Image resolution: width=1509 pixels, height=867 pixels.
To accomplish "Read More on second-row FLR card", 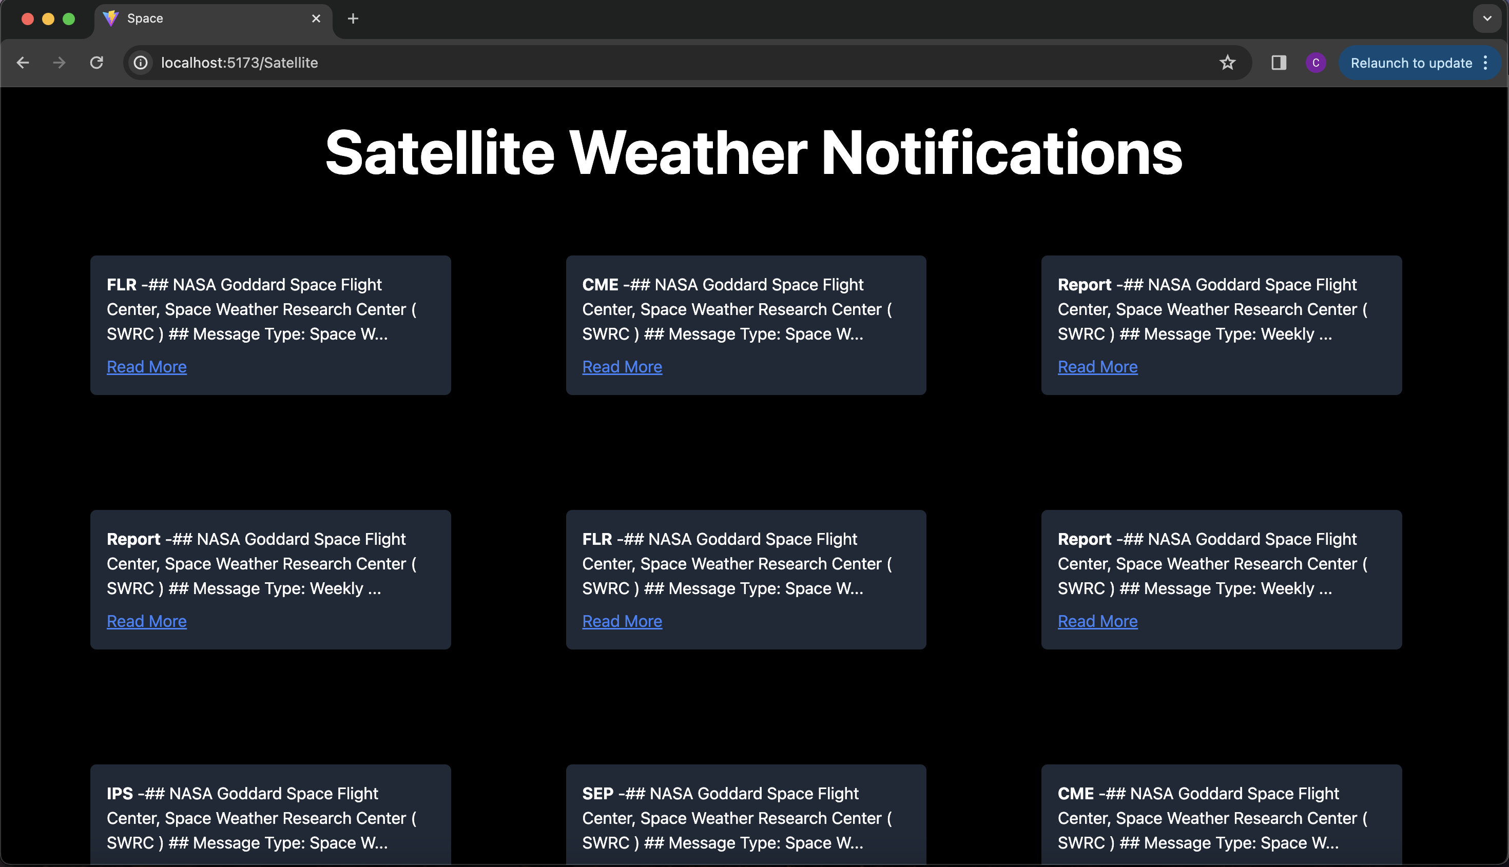I will click(622, 621).
